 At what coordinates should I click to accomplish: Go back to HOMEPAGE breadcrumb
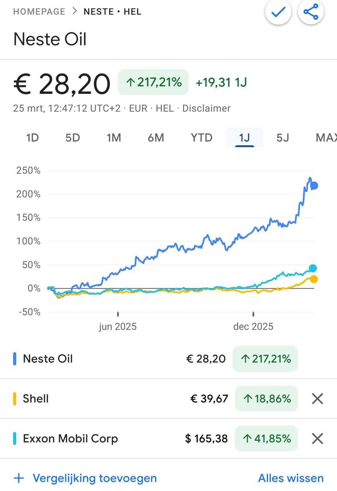point(39,12)
